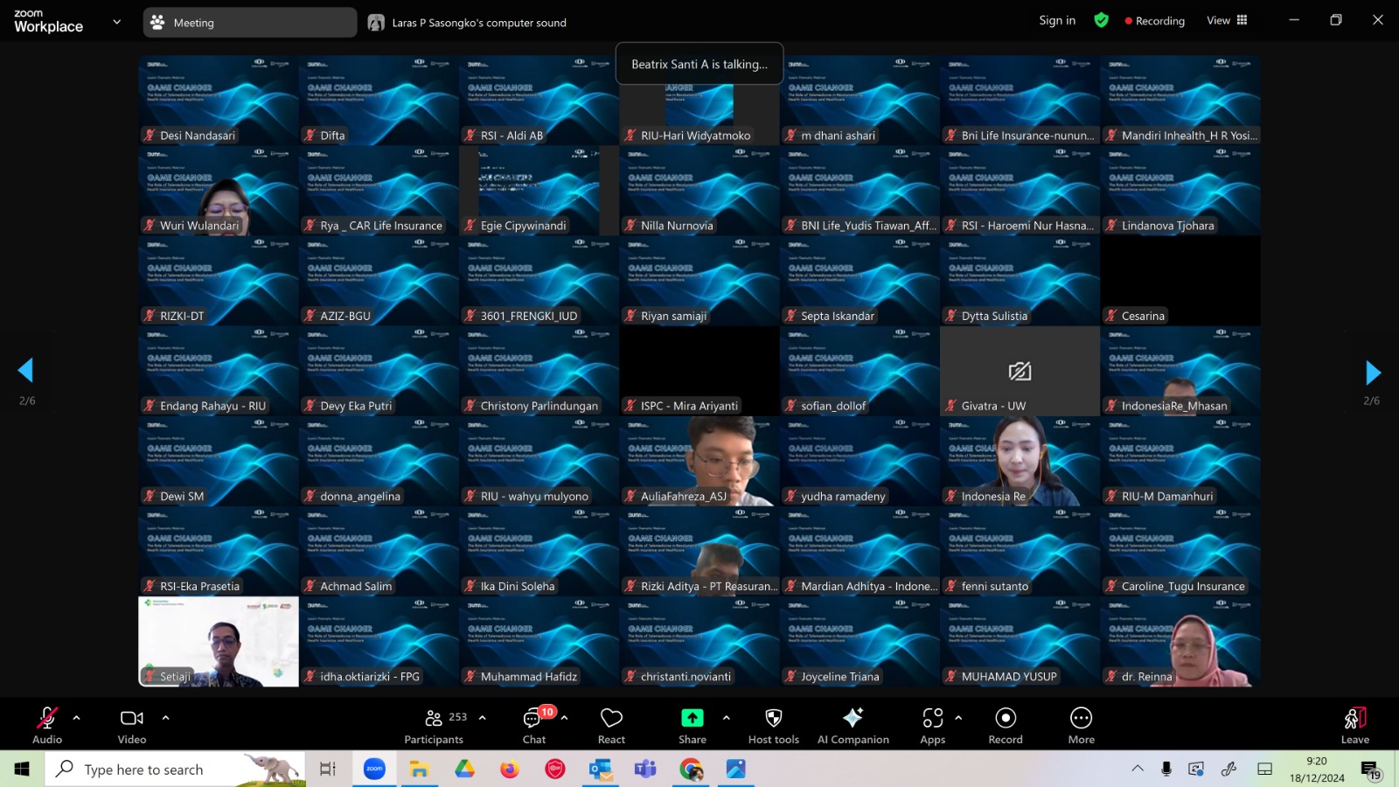Switch to Zoom taskbar icon
Screen dimensions: 1399x787
pyautogui.click(x=374, y=770)
